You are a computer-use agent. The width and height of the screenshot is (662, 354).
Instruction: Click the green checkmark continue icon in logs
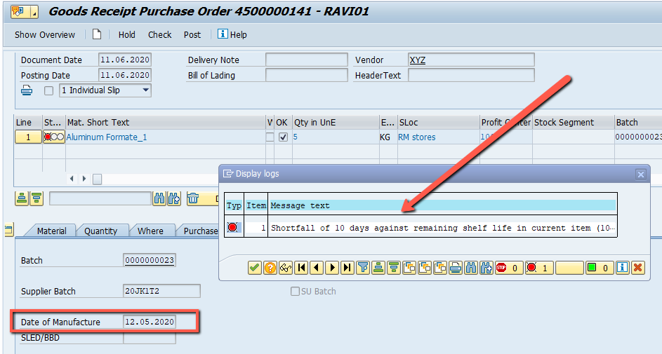point(255,268)
